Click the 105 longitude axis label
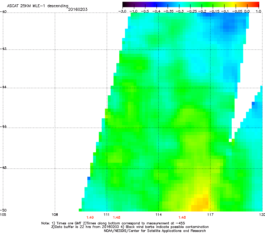The width and height of the screenshot is (265, 233). tap(3, 215)
